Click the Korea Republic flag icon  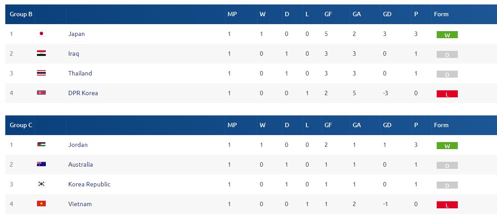41,184
